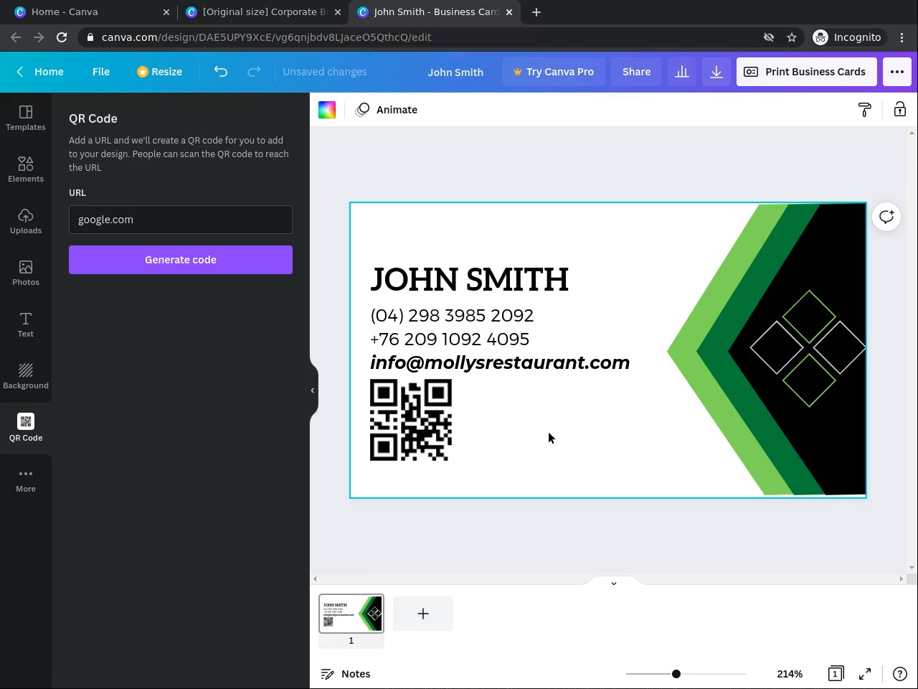This screenshot has width=918, height=689.
Task: Open the More apps sidebar item
Action: coord(26,480)
